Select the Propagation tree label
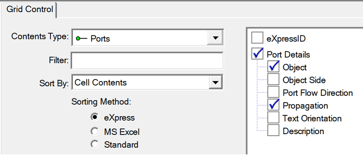This screenshot has width=363, height=158. tap(305, 106)
